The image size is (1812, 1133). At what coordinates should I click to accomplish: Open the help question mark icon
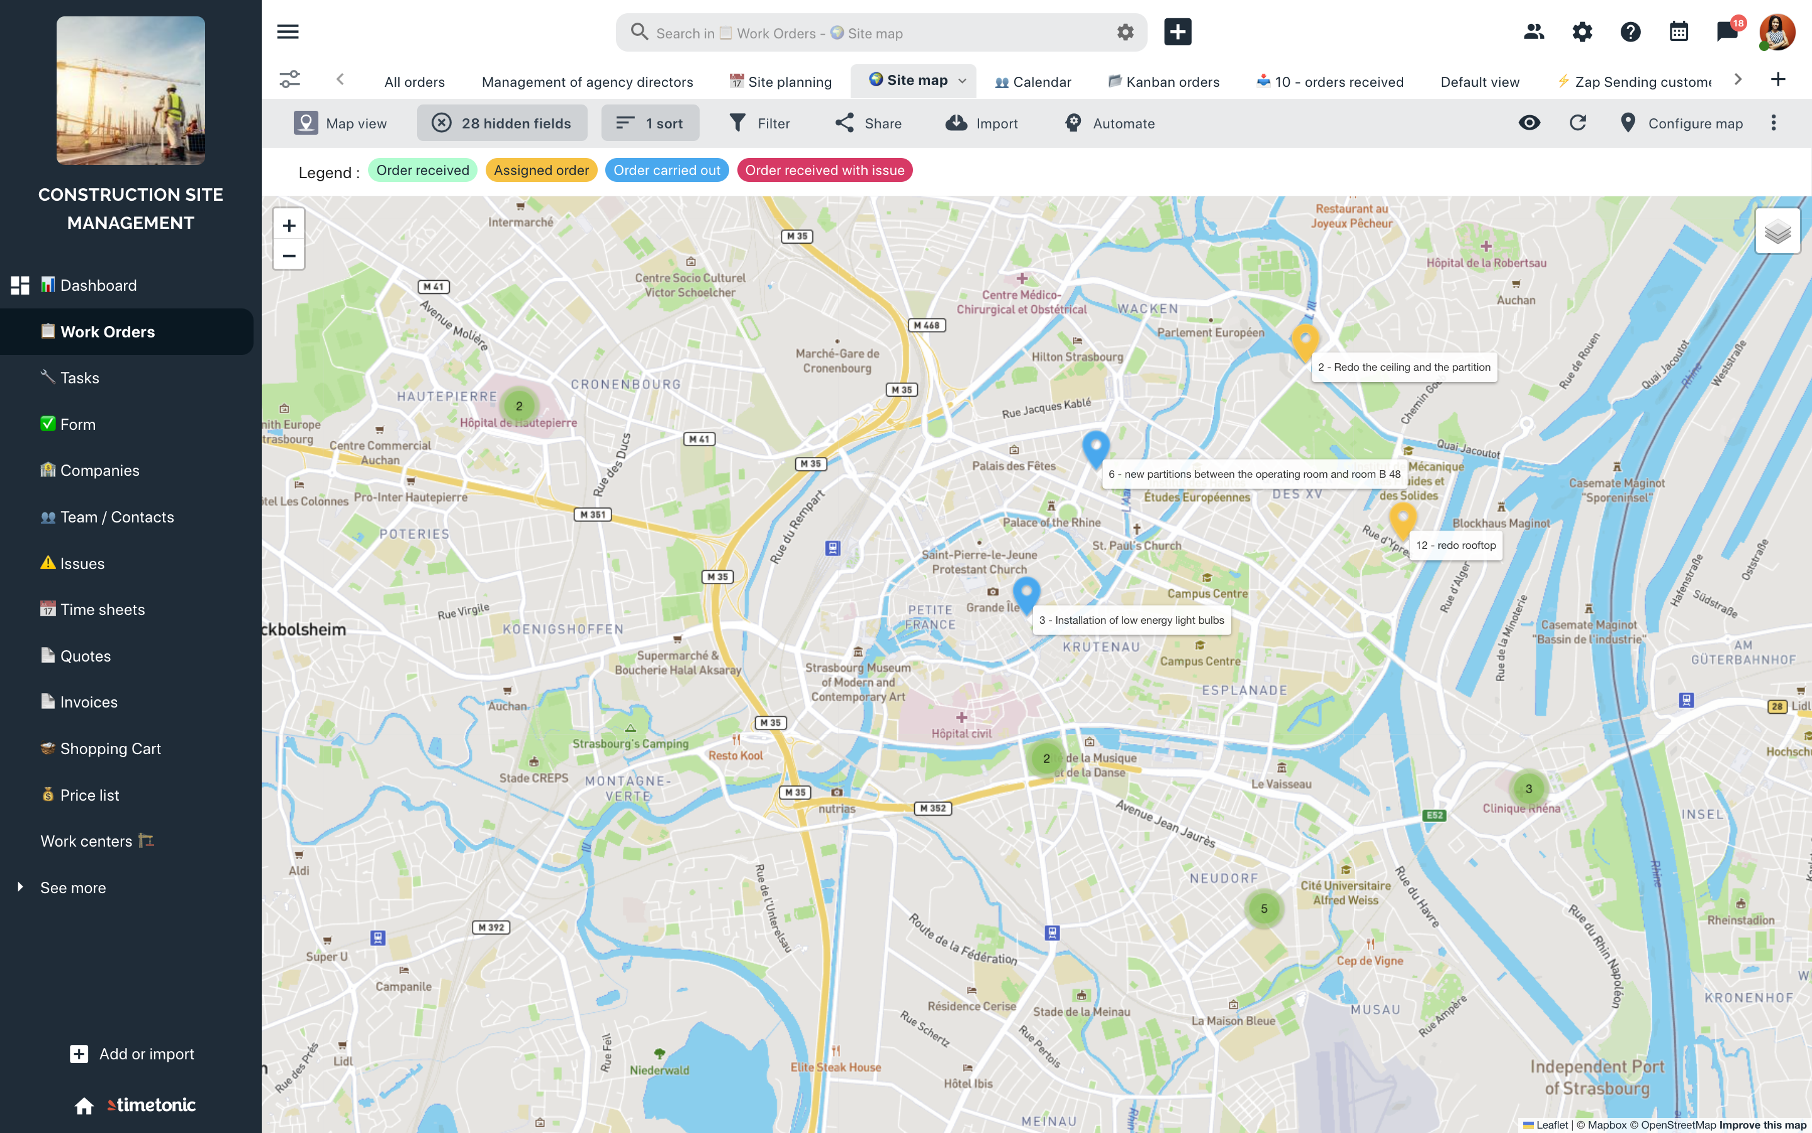pos(1630,31)
